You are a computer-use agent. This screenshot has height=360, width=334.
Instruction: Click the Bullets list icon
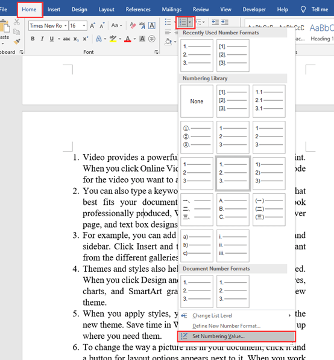(x=168, y=22)
